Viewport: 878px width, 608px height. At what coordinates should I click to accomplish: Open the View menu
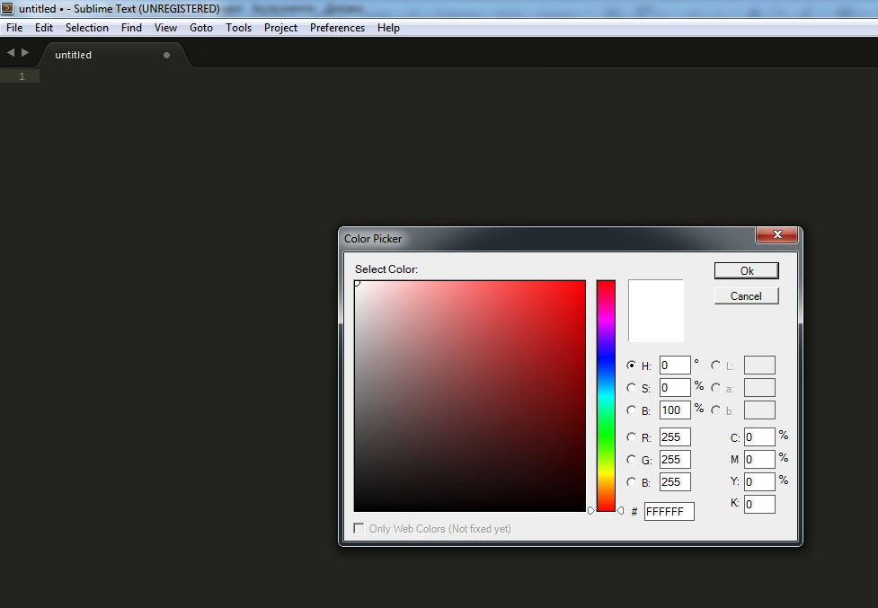pos(165,28)
